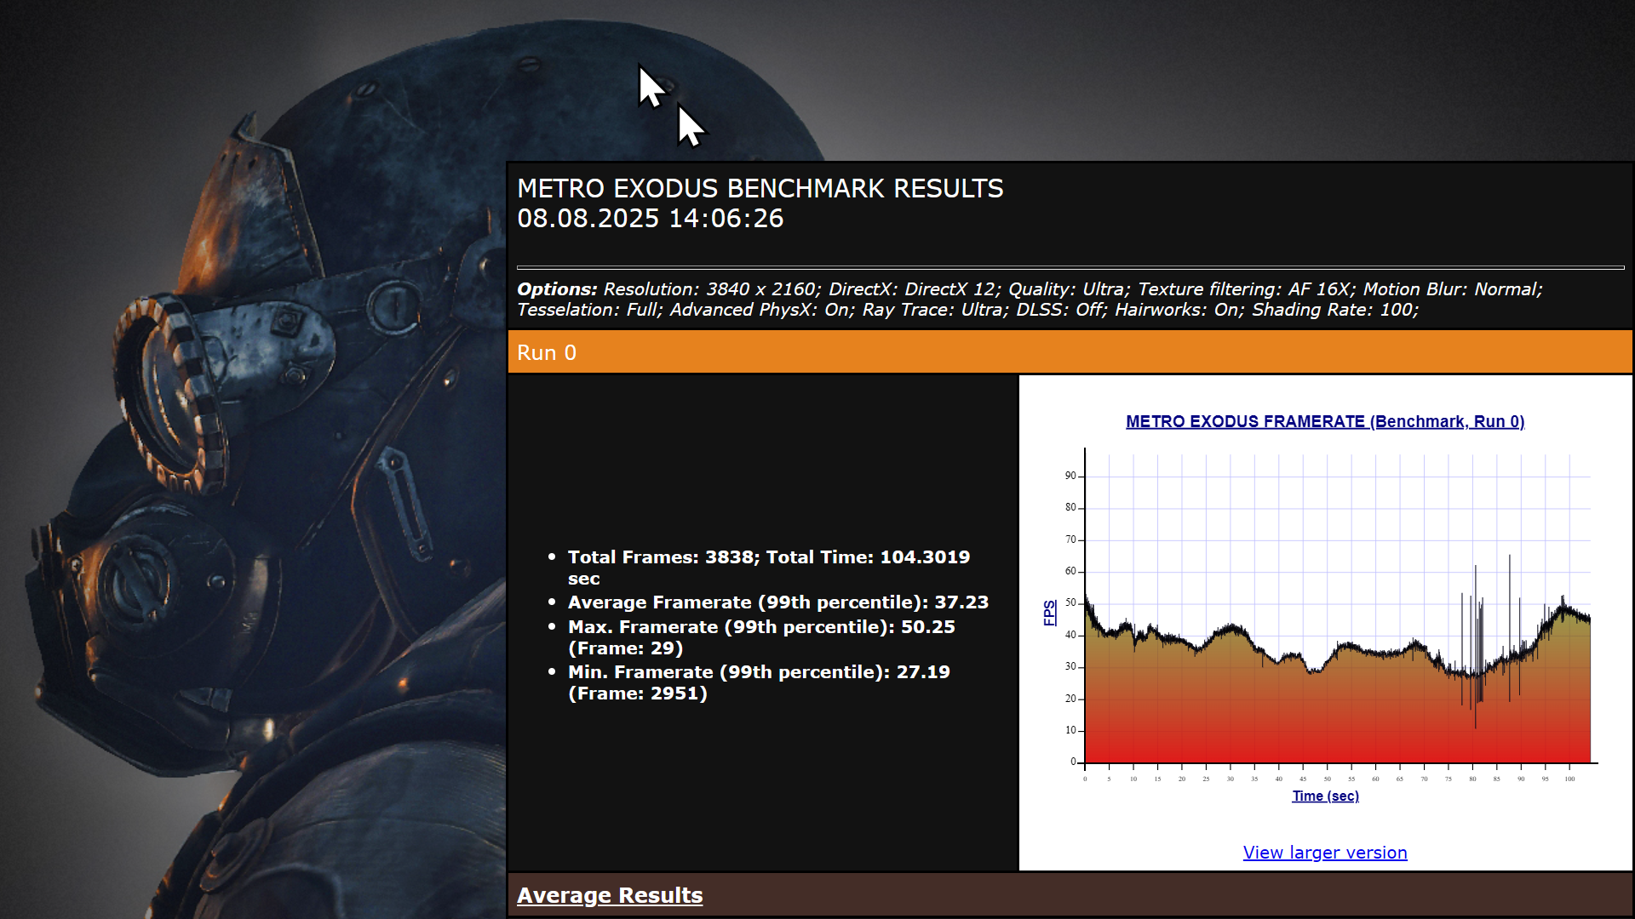Open the View larger version link
1635x919 pixels.
(x=1324, y=852)
